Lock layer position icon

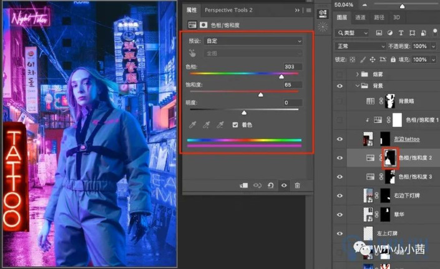tap(373, 59)
